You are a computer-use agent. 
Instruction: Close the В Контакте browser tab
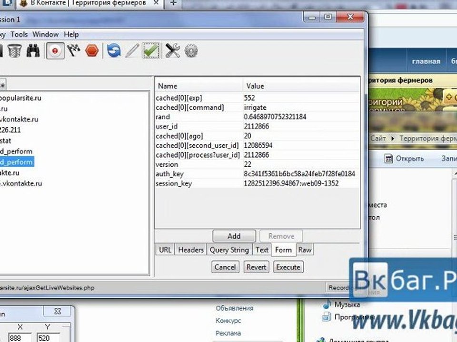(x=156, y=3)
